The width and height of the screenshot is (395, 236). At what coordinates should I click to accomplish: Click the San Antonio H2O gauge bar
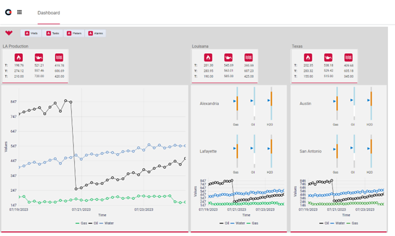[x=371, y=151]
